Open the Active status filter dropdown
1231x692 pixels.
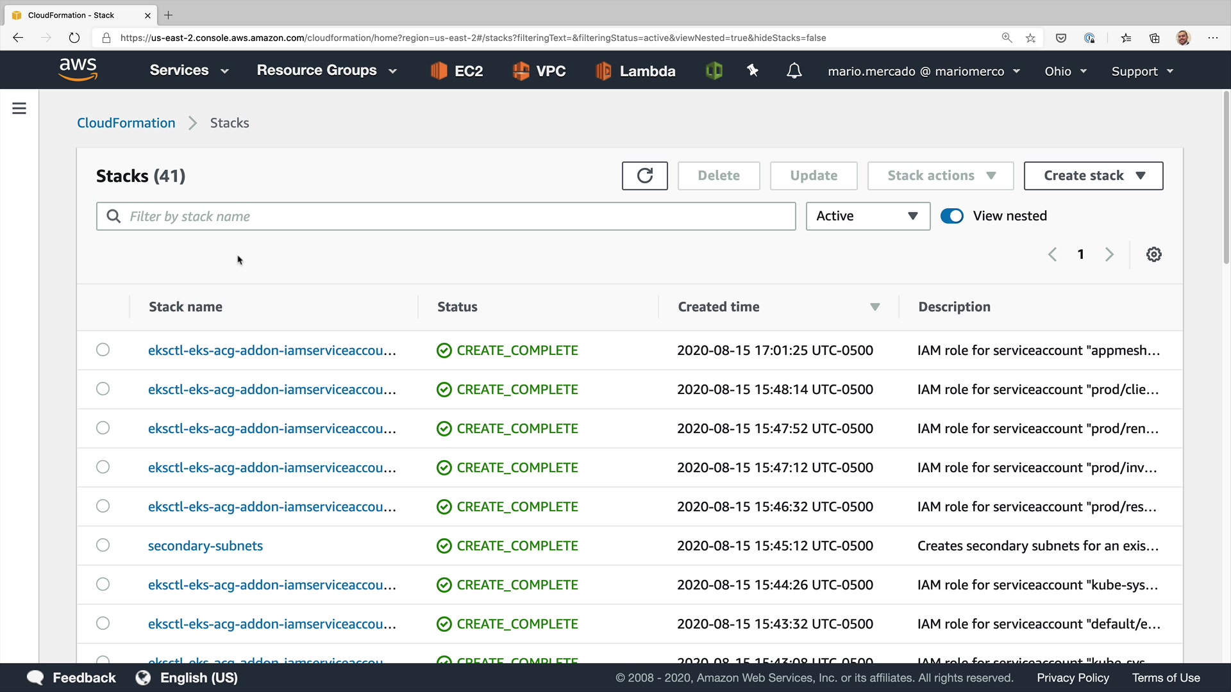867,216
